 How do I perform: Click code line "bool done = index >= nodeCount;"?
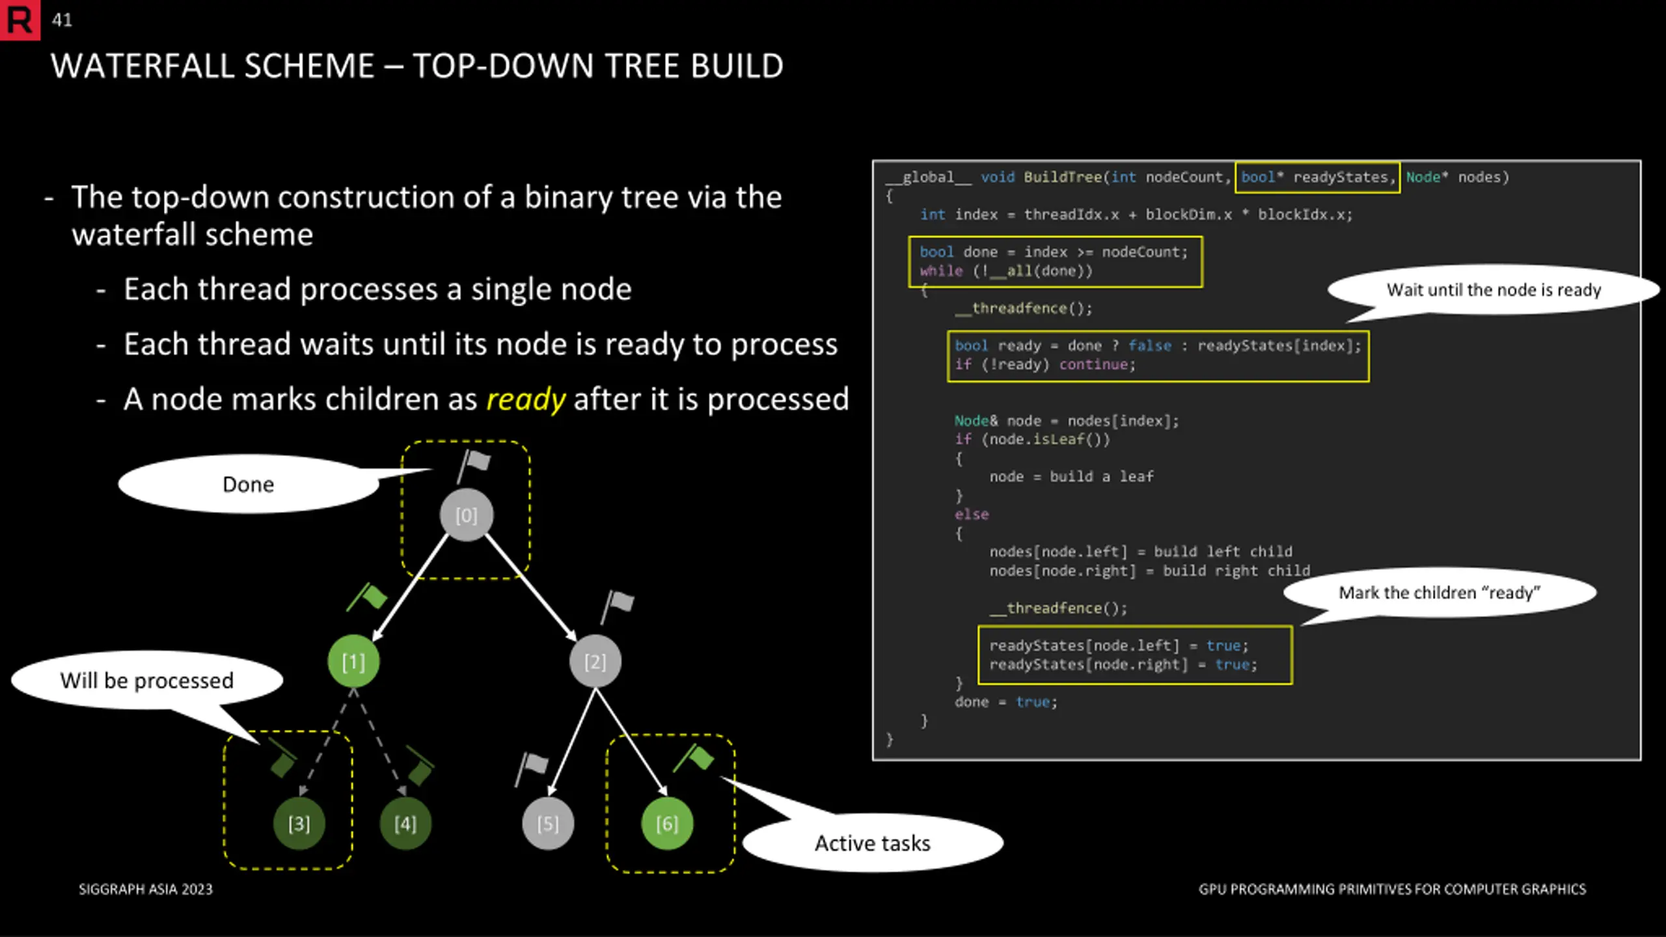pos(1054,252)
